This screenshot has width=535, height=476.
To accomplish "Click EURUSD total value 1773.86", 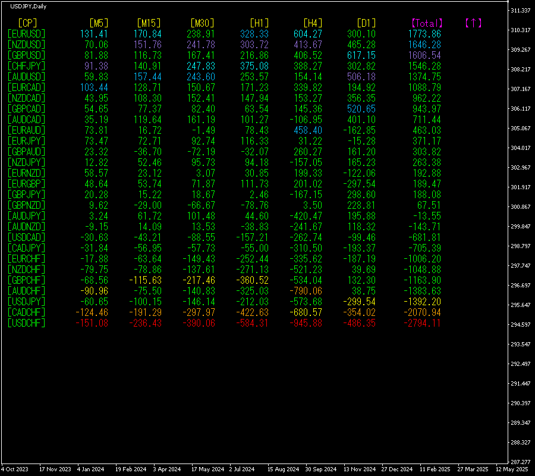I will pos(424,34).
